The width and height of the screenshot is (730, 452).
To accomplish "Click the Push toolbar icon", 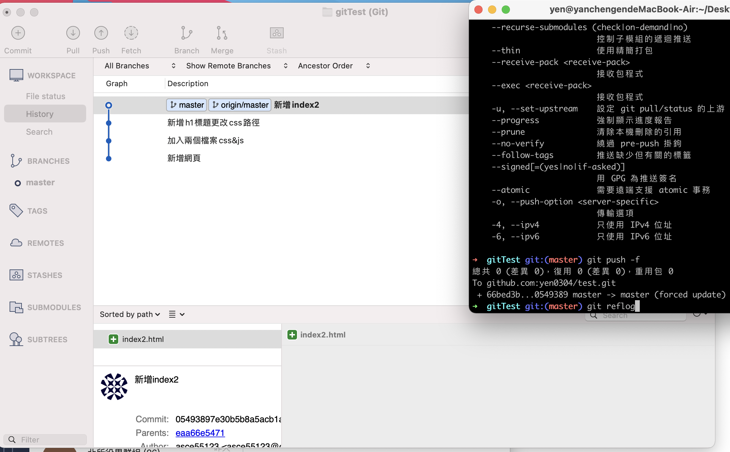I will [x=101, y=34].
